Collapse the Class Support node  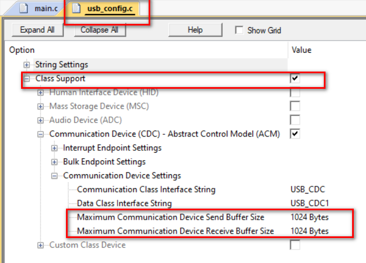[27, 79]
